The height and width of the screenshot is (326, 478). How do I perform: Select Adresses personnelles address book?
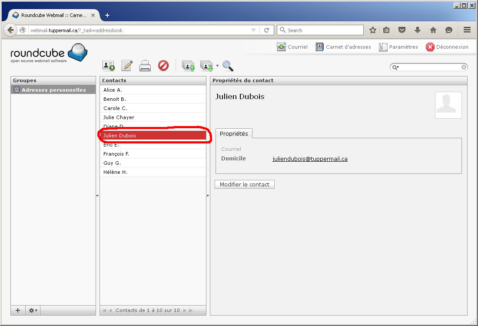click(53, 90)
